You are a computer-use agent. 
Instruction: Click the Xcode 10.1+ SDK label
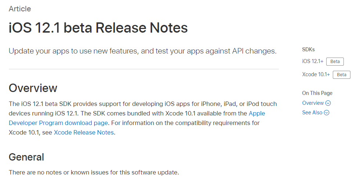[316, 74]
